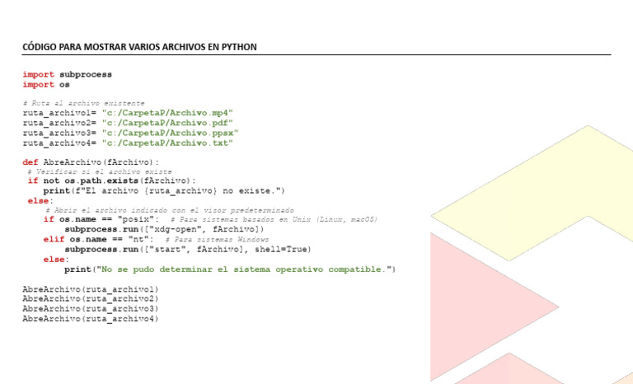Click the Archivo.mp4 path string

point(167,113)
